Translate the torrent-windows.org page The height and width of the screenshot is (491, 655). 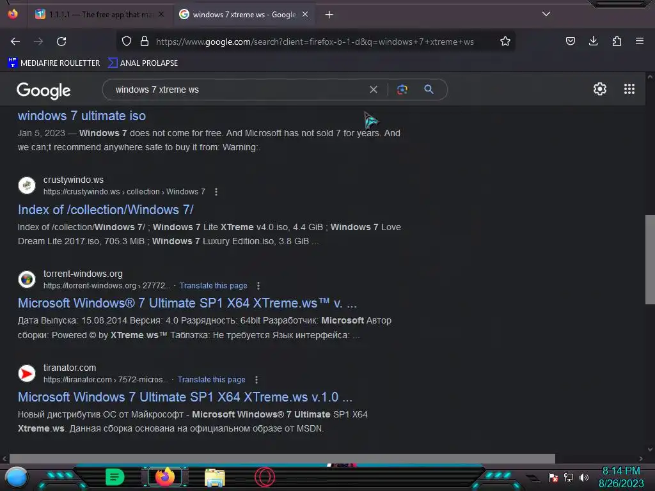pyautogui.click(x=214, y=286)
